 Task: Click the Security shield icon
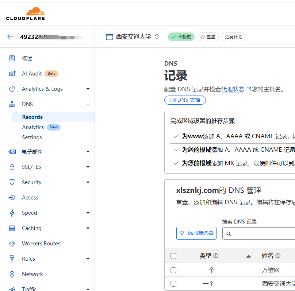tap(12, 182)
